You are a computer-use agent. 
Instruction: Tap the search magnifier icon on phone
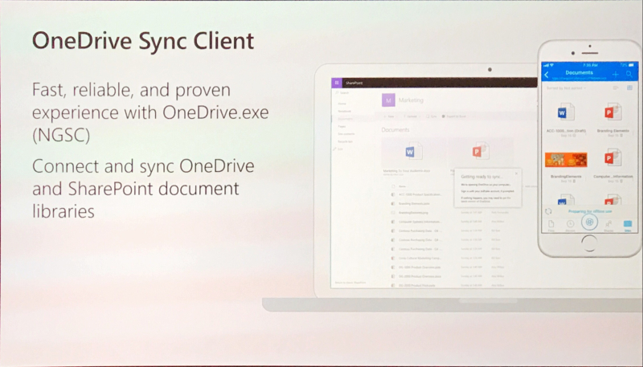pyautogui.click(x=629, y=74)
